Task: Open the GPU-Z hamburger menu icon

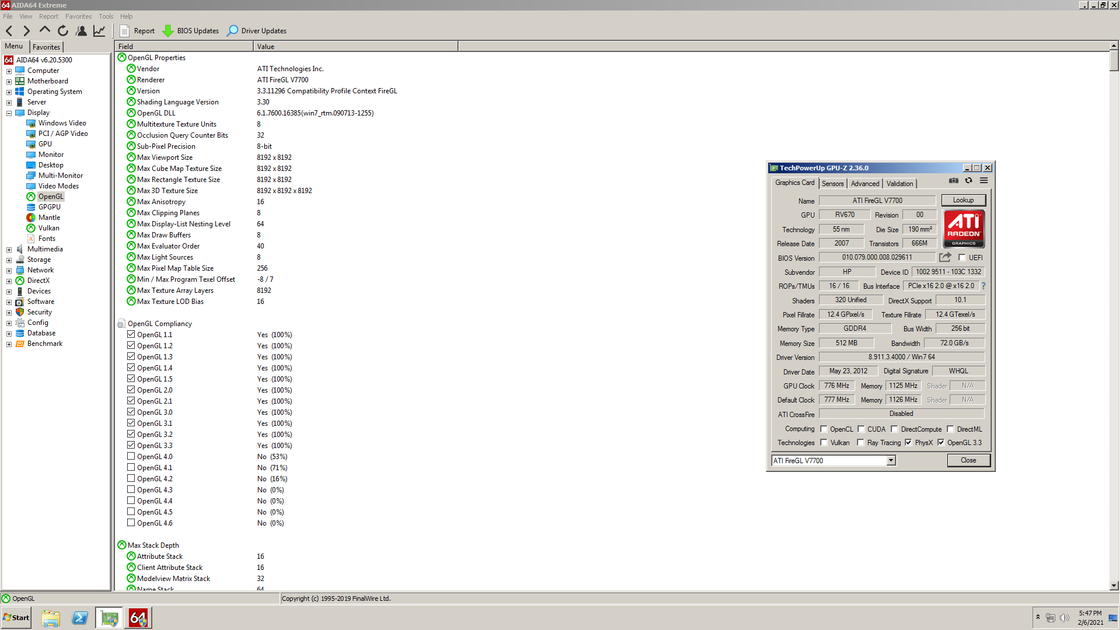Action: point(984,181)
